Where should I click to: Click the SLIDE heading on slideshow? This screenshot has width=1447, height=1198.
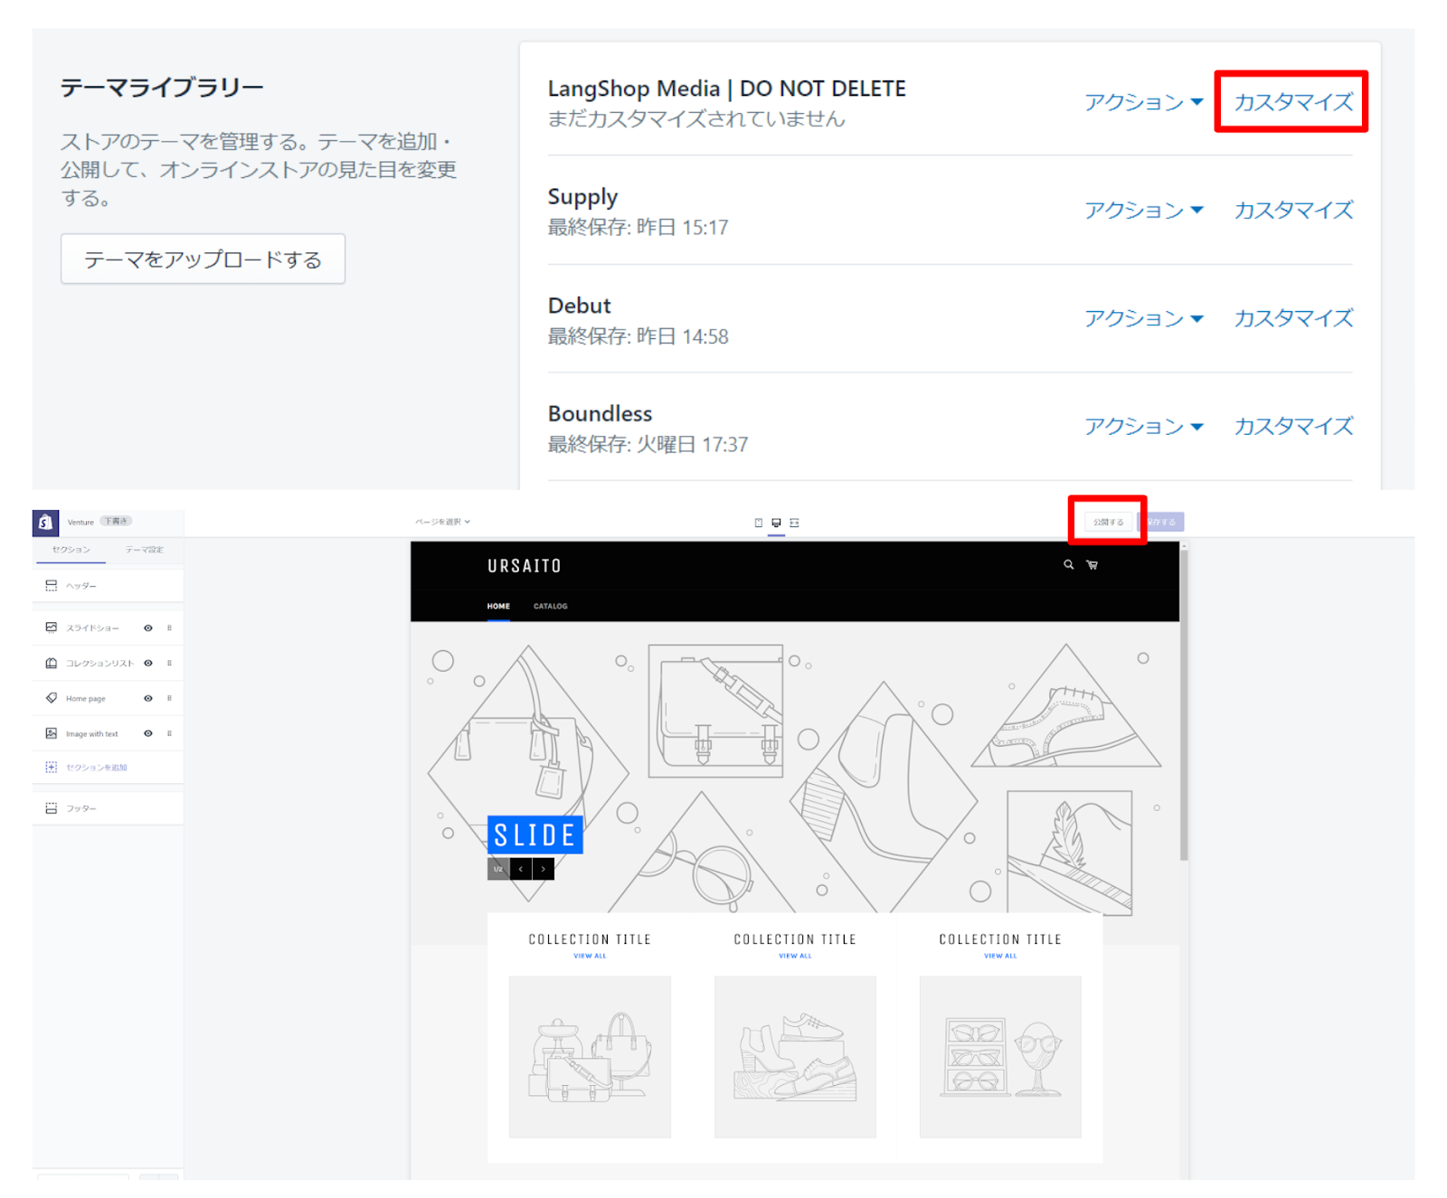click(534, 835)
